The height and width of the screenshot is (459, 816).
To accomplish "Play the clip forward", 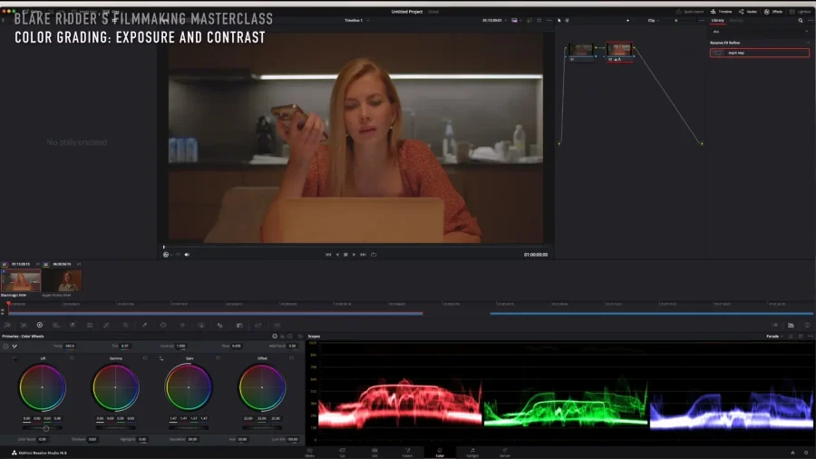I will tap(354, 255).
